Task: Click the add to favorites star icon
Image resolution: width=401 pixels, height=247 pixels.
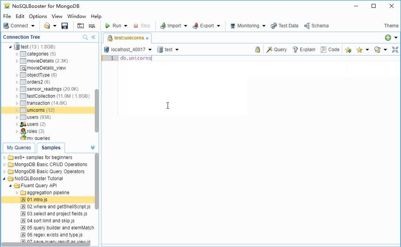Action: [348, 50]
